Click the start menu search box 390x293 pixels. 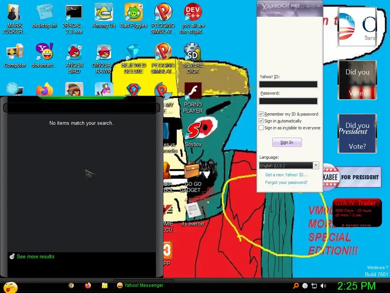pyautogui.click(x=82, y=108)
